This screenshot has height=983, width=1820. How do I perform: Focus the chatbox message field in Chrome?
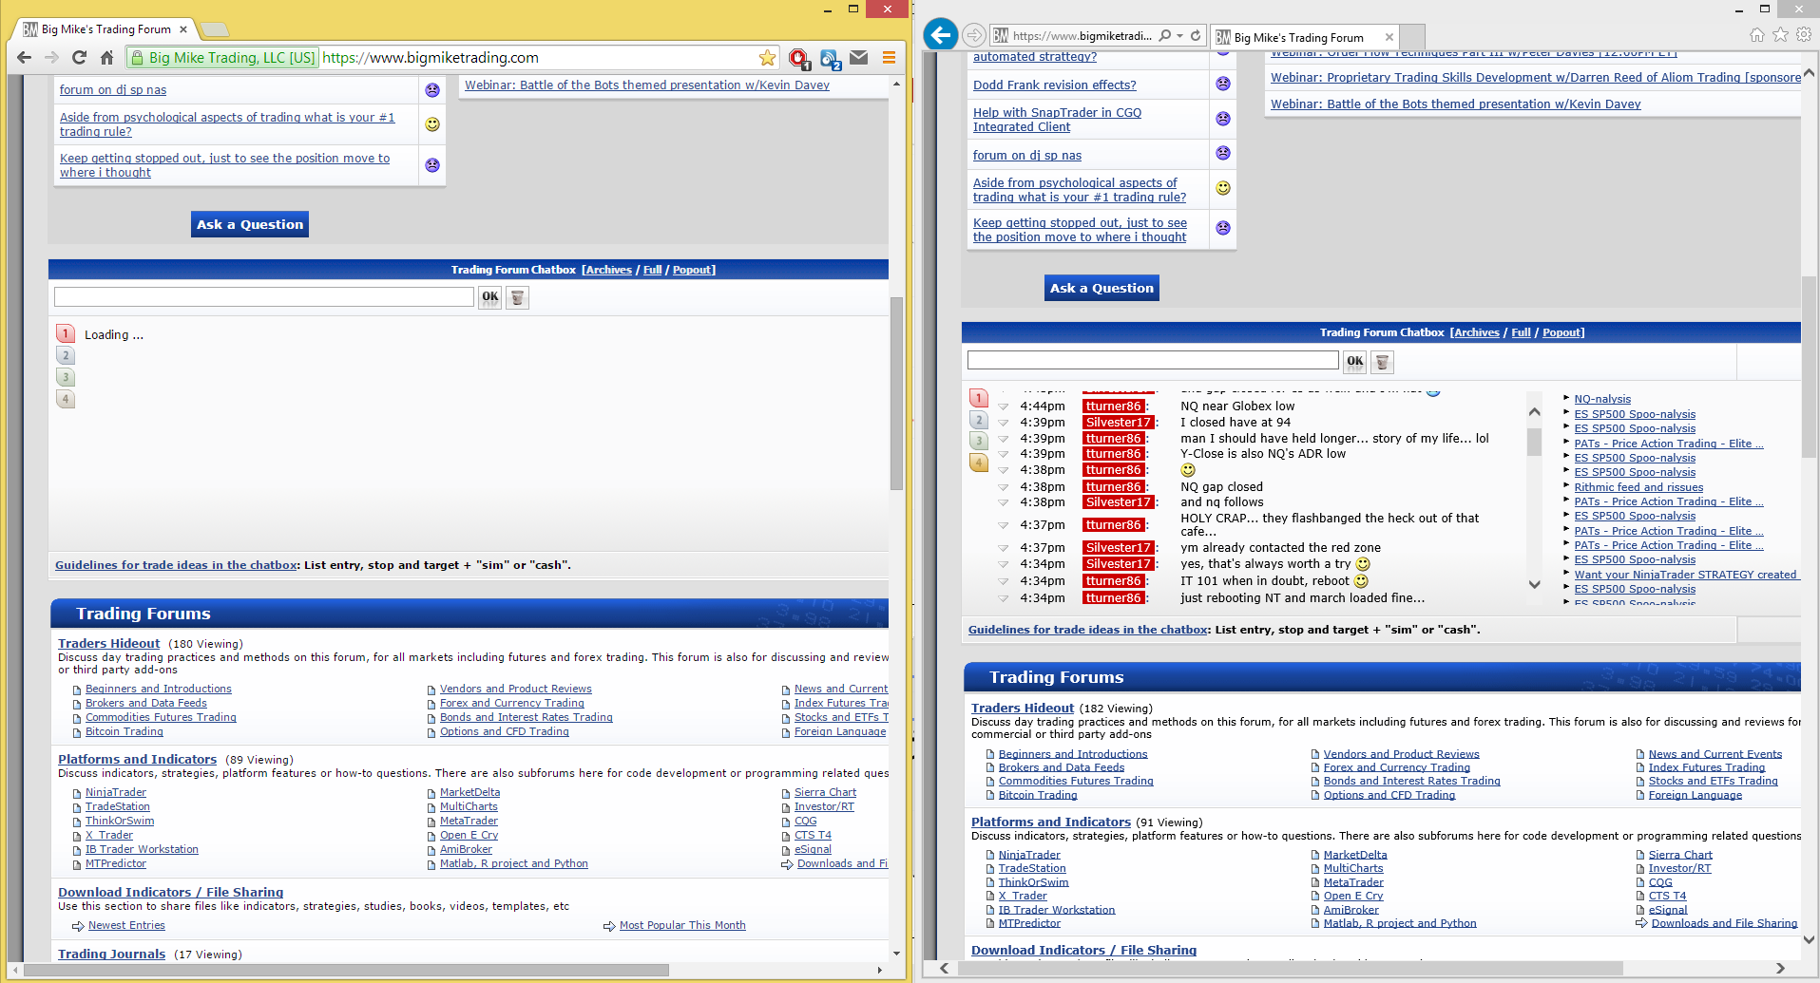point(264,297)
